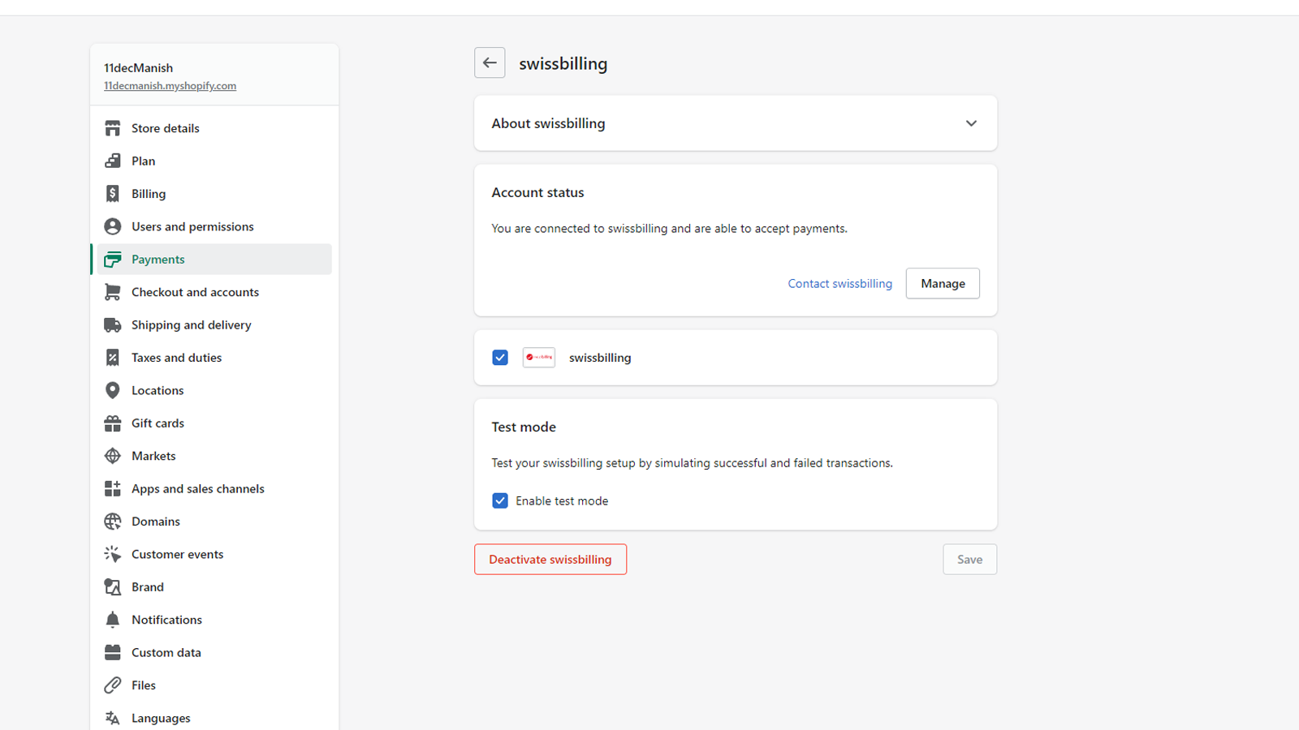Click the Languages translate icon
This screenshot has width=1299, height=730.
(x=113, y=718)
